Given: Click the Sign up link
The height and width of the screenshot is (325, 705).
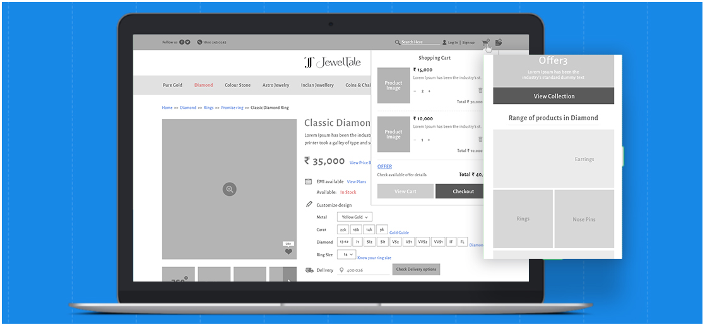Looking at the screenshot, I should pos(468,43).
